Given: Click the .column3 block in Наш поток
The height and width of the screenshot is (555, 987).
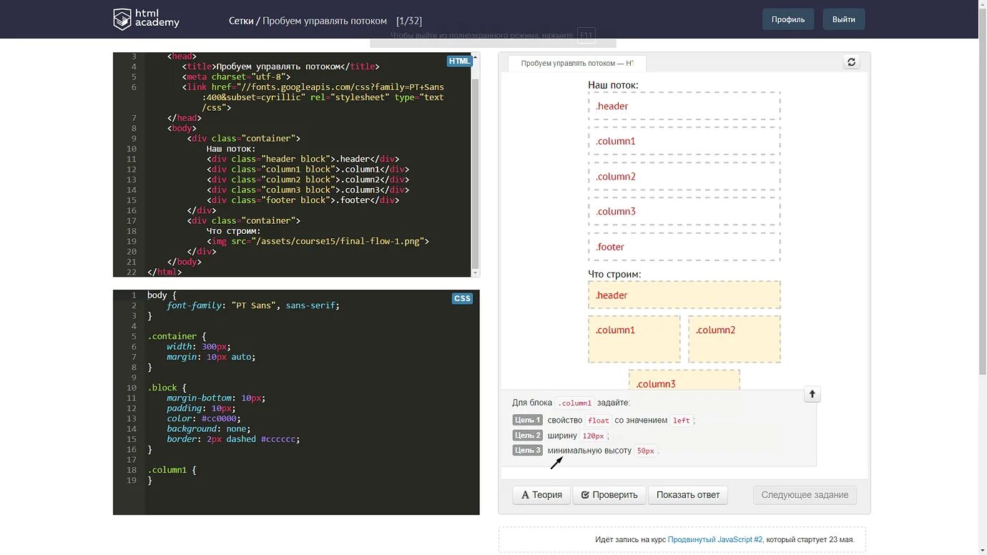Looking at the screenshot, I should tap(684, 212).
